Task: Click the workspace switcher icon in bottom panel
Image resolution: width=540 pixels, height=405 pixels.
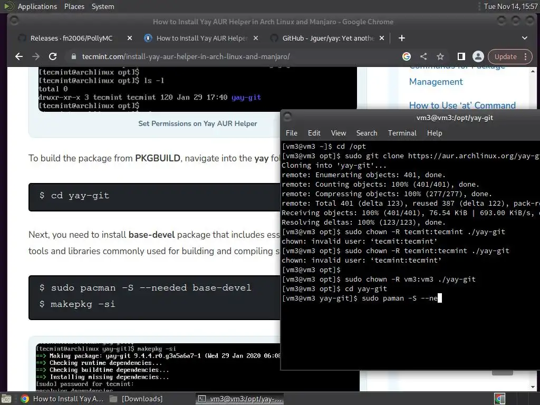Action: pyautogui.click(x=500, y=399)
